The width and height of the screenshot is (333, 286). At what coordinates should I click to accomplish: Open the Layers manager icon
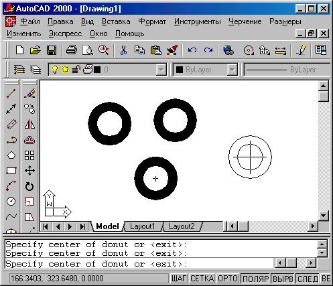coord(36,70)
